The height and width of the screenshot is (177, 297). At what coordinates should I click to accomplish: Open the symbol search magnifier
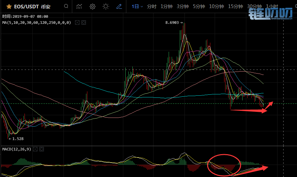[x=66, y=6]
